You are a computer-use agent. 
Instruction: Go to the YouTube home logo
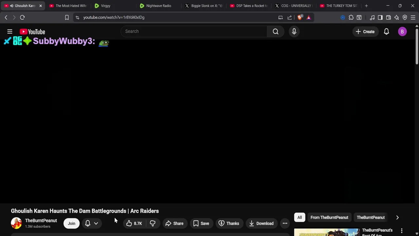32,32
